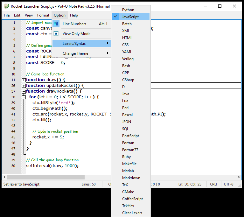Expand the folded function updateRocket() block
Viewport: 244px width, 217px height.
tap(24, 86)
